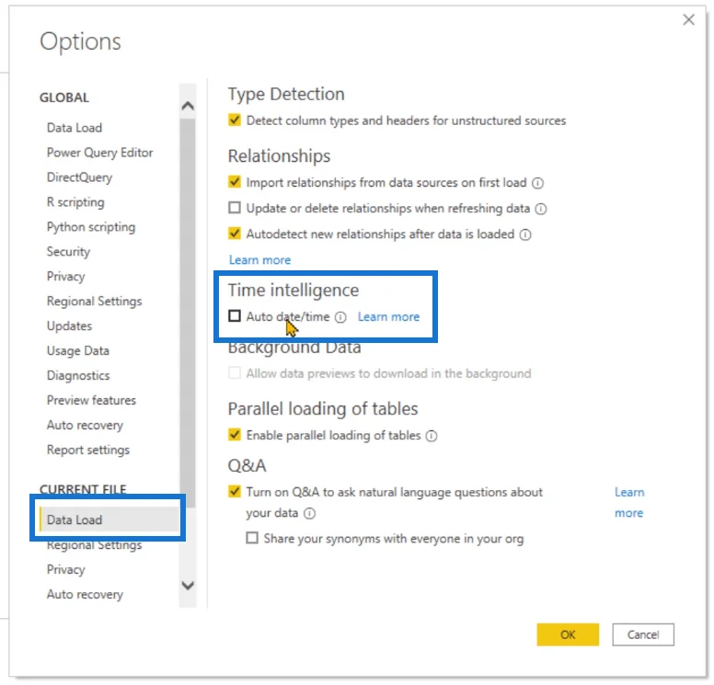Open Python scripting options
Viewport: 714px width, 685px height.
click(91, 227)
